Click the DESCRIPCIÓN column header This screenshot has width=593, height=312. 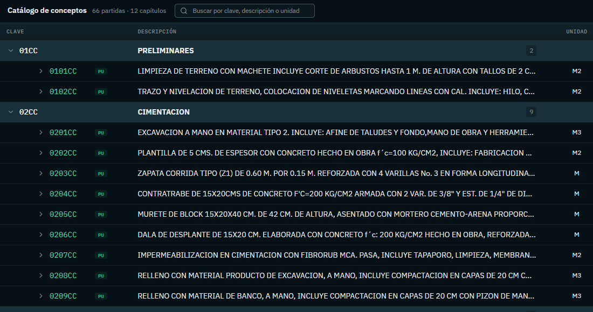pyautogui.click(x=157, y=32)
